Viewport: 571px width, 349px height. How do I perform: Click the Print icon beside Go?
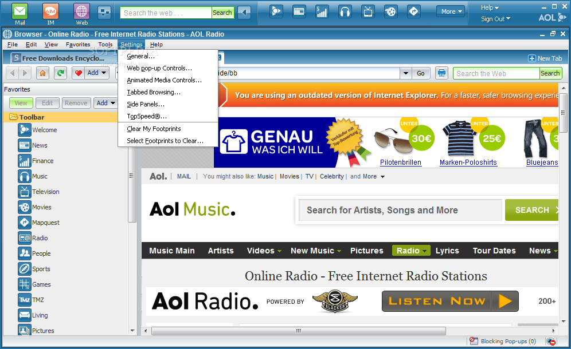click(x=441, y=73)
